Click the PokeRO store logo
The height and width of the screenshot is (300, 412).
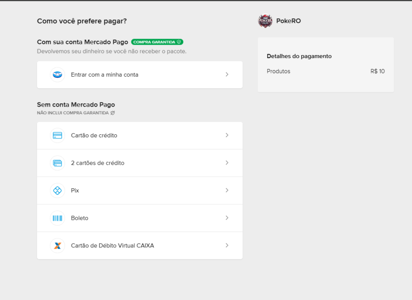[265, 21]
